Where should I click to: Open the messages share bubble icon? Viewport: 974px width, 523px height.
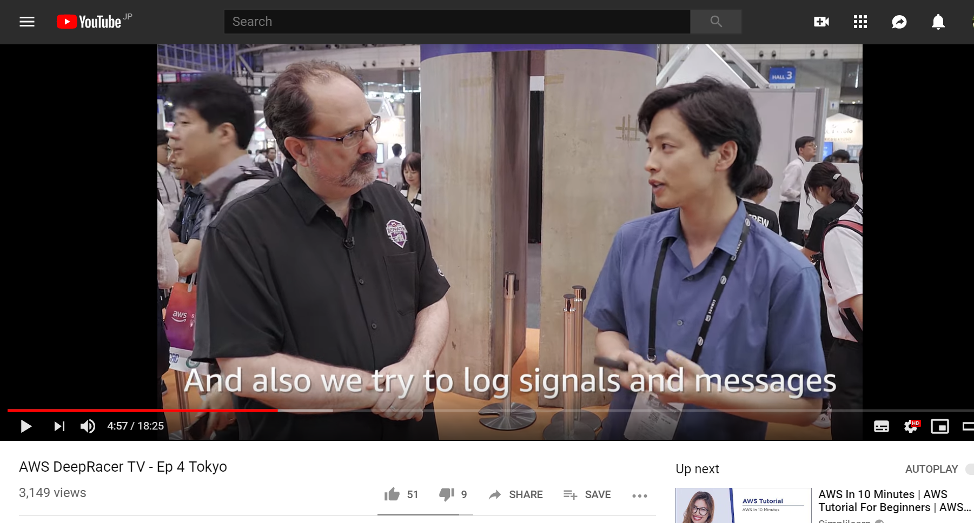tap(899, 22)
